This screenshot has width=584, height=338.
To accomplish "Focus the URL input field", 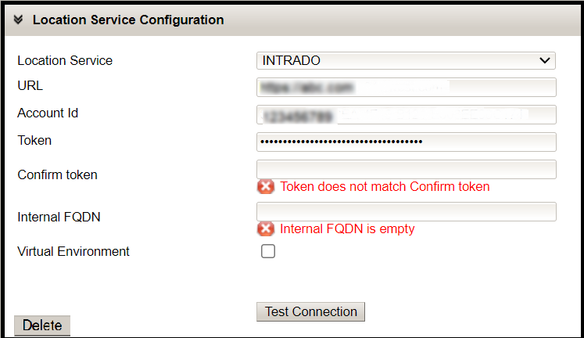I will pyautogui.click(x=406, y=86).
